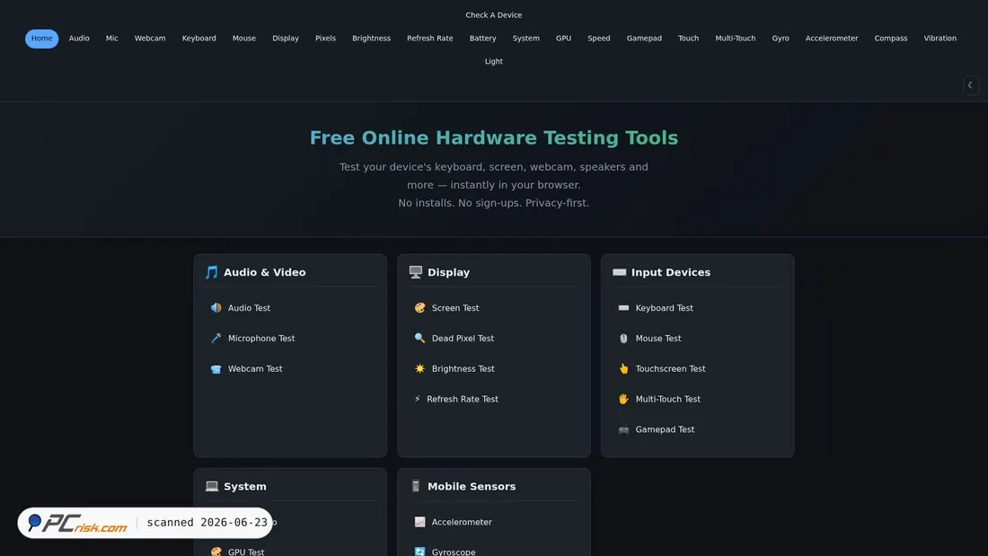
Task: Click the sun icon beside Brightness Test
Action: tap(419, 369)
